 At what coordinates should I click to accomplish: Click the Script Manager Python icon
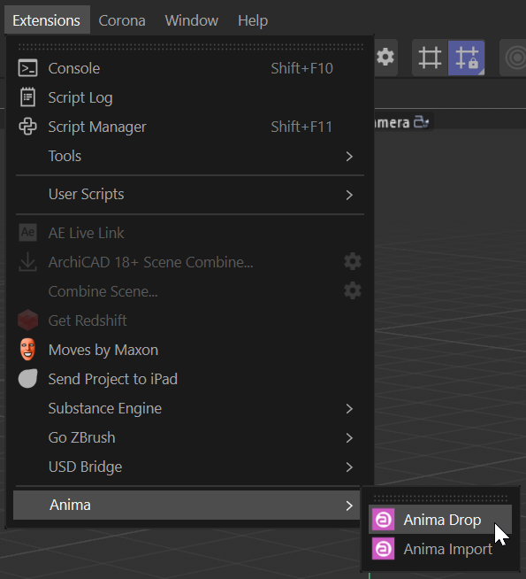click(x=27, y=127)
